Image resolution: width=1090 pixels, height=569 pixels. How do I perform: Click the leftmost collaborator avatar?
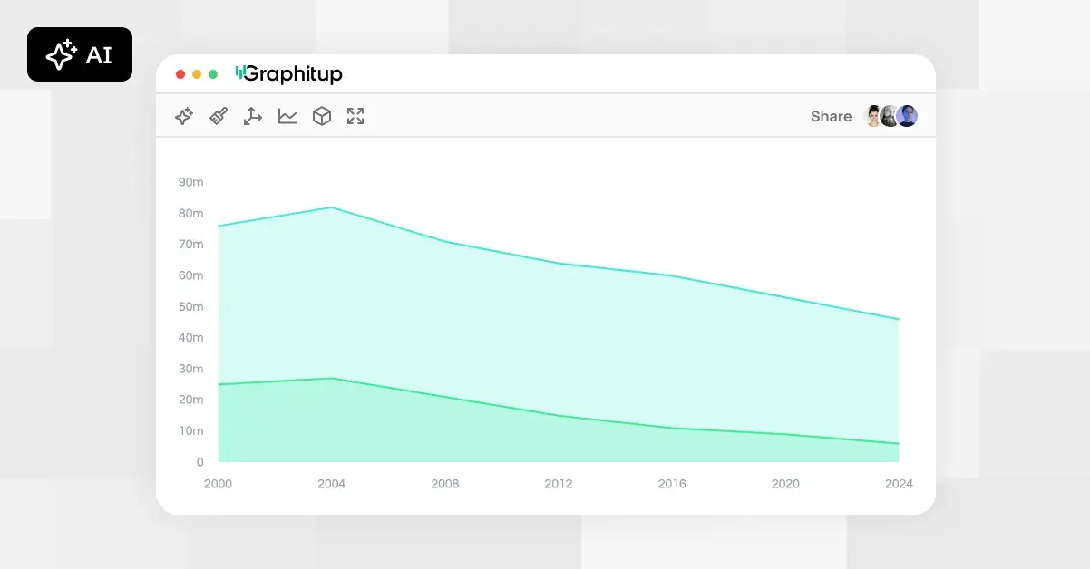[x=874, y=116]
